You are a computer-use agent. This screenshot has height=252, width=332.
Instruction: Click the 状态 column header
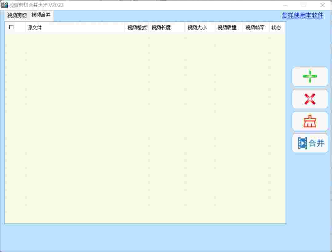pyautogui.click(x=276, y=28)
